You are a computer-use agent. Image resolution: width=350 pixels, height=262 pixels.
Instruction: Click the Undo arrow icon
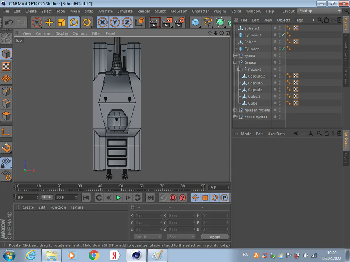(x=9, y=23)
